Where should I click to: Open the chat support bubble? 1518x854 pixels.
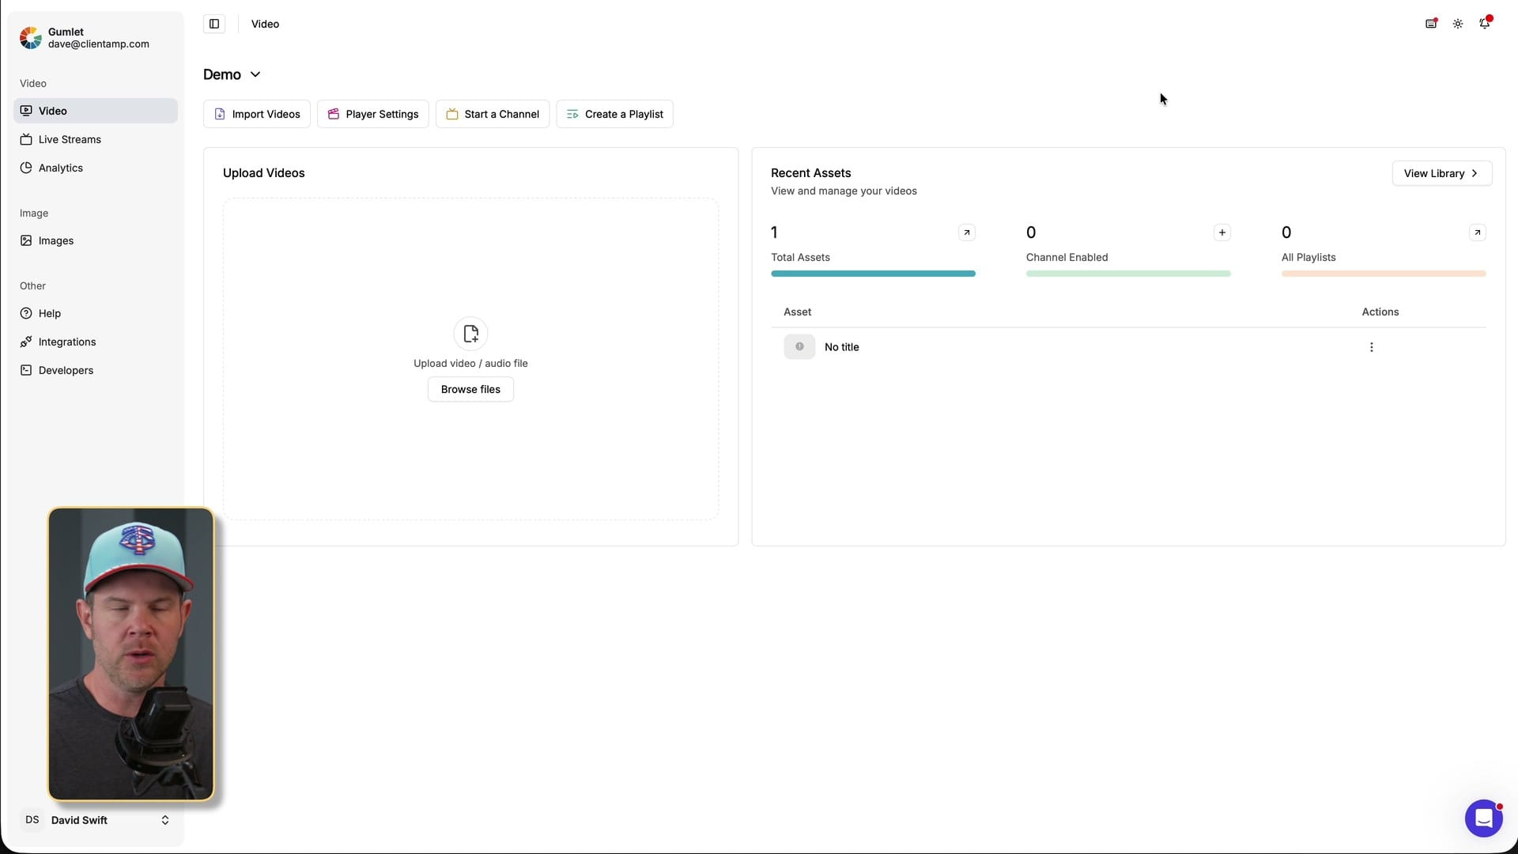tap(1483, 818)
